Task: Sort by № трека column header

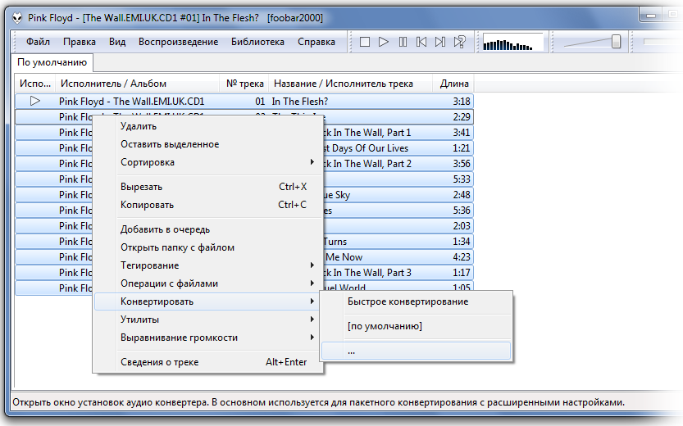Action: point(244,84)
